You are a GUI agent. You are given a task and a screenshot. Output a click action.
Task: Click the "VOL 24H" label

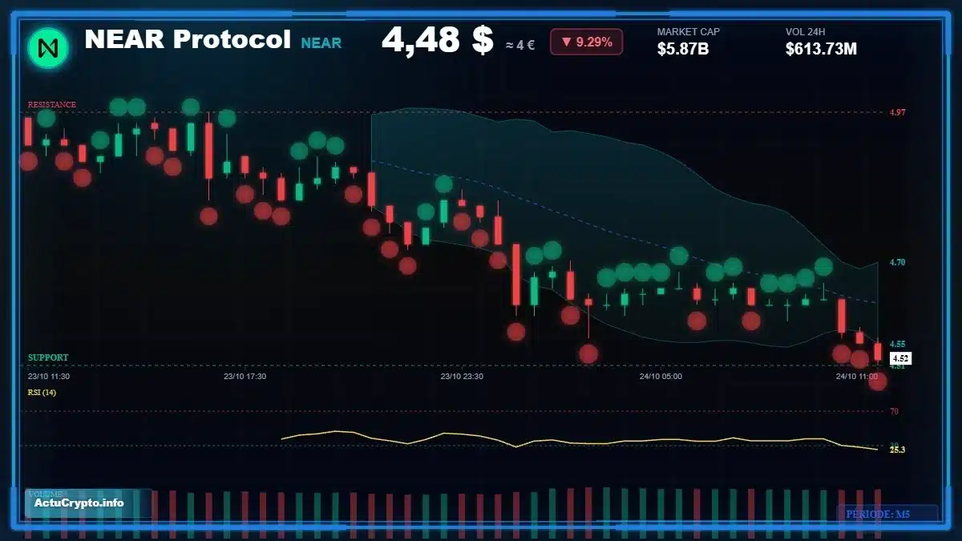806,32
